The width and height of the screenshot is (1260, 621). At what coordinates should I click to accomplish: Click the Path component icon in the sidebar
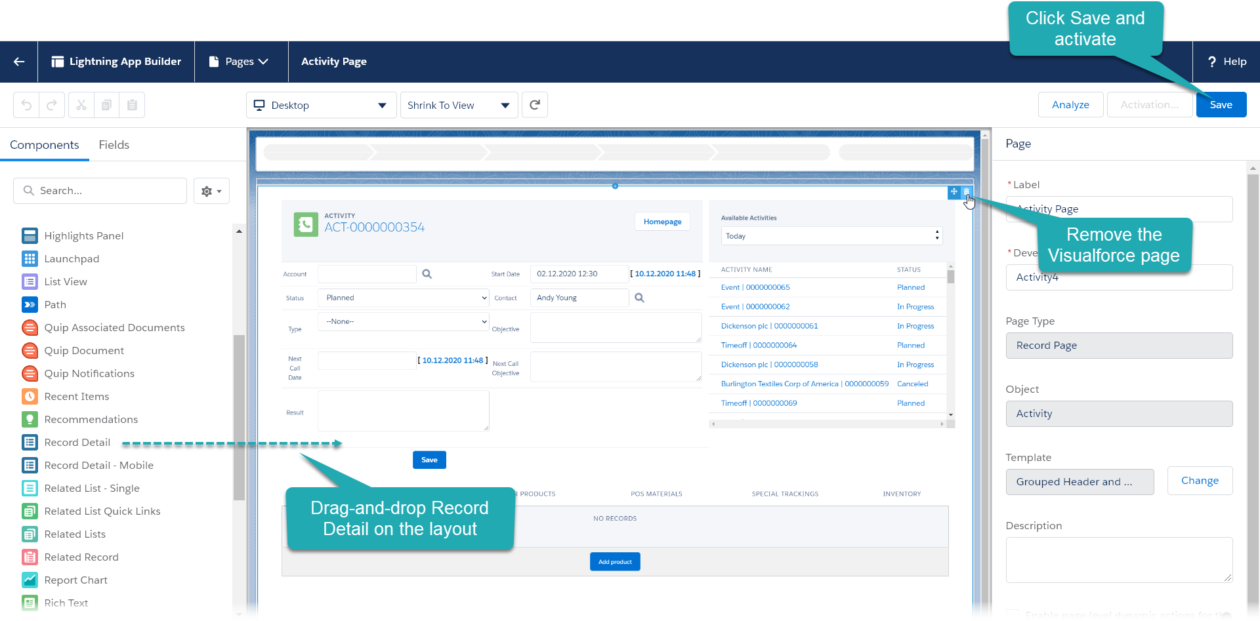coord(30,304)
